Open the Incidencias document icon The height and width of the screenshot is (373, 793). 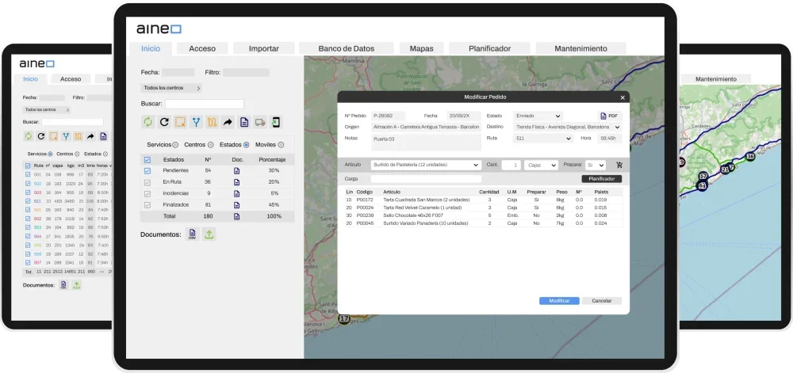[x=236, y=193]
